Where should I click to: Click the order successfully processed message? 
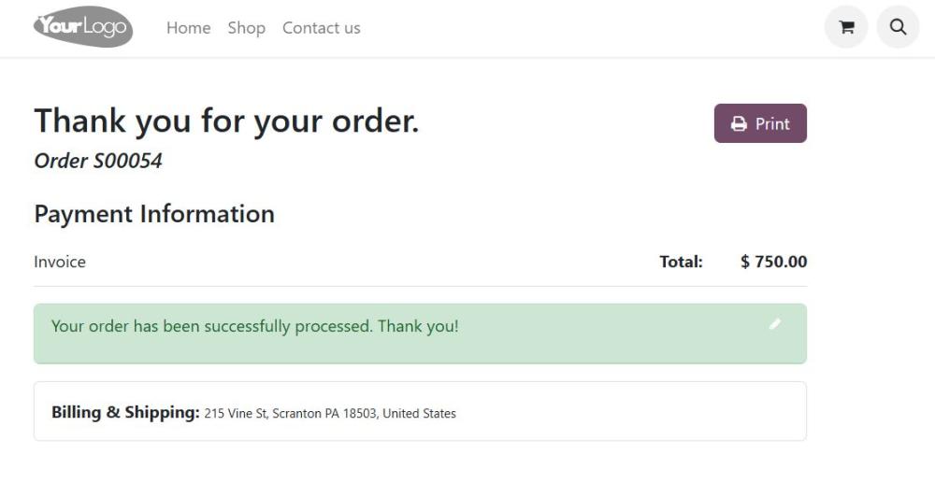click(x=254, y=326)
